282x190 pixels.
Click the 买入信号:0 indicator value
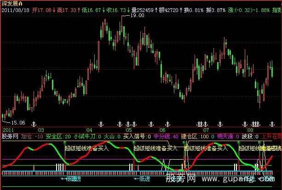(137, 137)
